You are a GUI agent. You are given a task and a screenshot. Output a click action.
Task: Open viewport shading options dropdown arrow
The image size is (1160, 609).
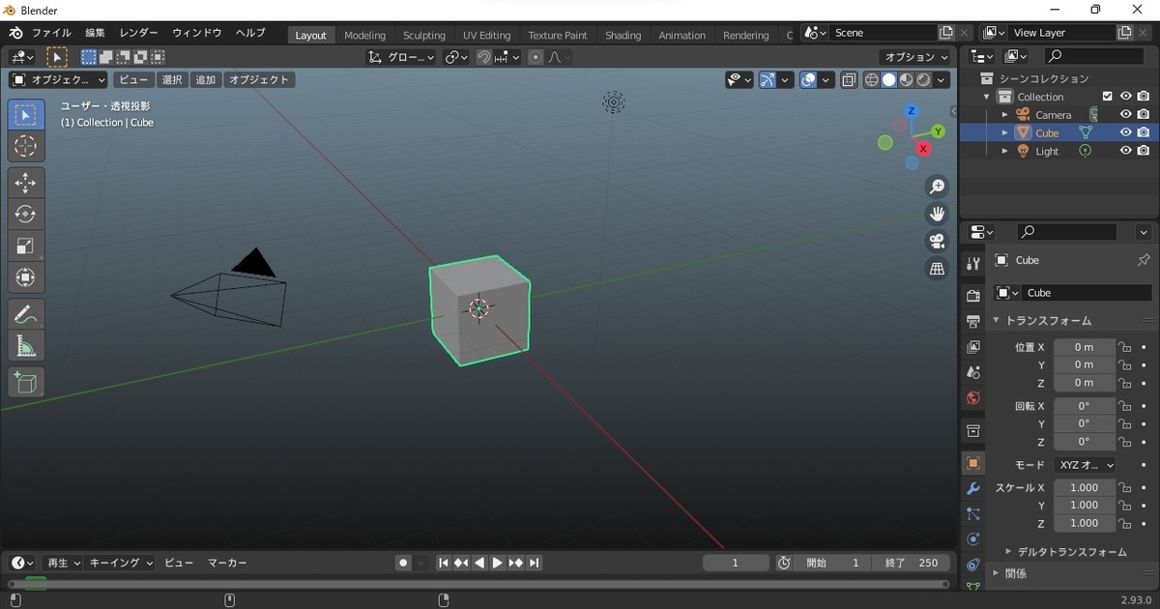(942, 80)
